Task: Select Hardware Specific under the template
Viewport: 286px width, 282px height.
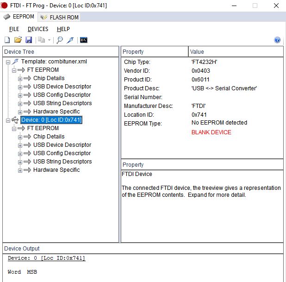Action: (56, 112)
